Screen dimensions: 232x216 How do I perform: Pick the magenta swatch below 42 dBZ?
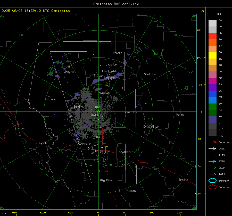click(212, 81)
